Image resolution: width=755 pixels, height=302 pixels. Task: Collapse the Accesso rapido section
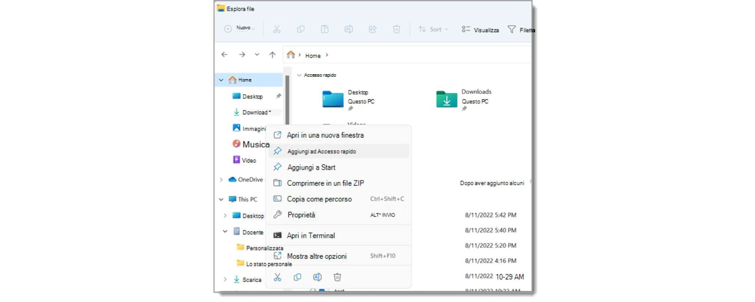(x=299, y=75)
